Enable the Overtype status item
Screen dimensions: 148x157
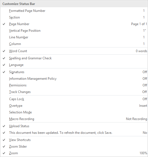(74, 106)
